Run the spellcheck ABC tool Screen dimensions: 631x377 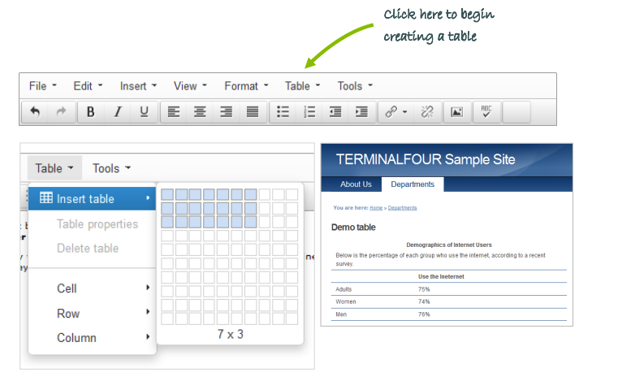click(486, 112)
